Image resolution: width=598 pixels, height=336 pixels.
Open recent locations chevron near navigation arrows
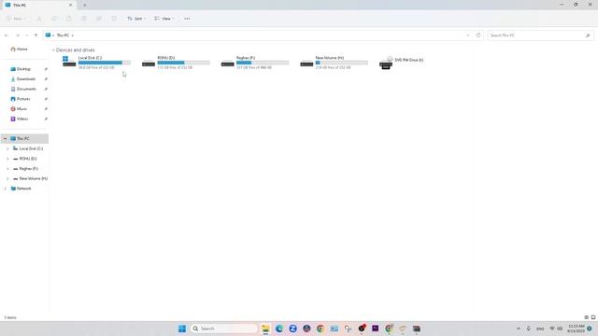pos(27,35)
